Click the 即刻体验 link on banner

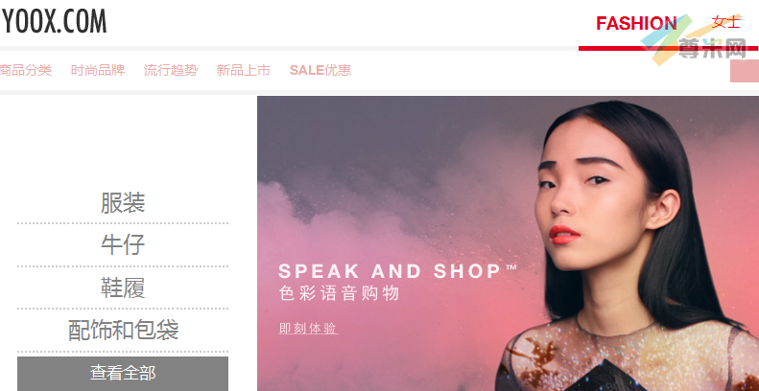point(308,329)
